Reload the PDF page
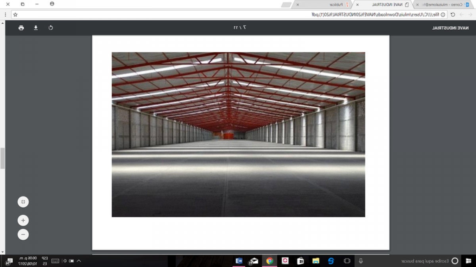The height and width of the screenshot is (267, 476). pos(453,14)
